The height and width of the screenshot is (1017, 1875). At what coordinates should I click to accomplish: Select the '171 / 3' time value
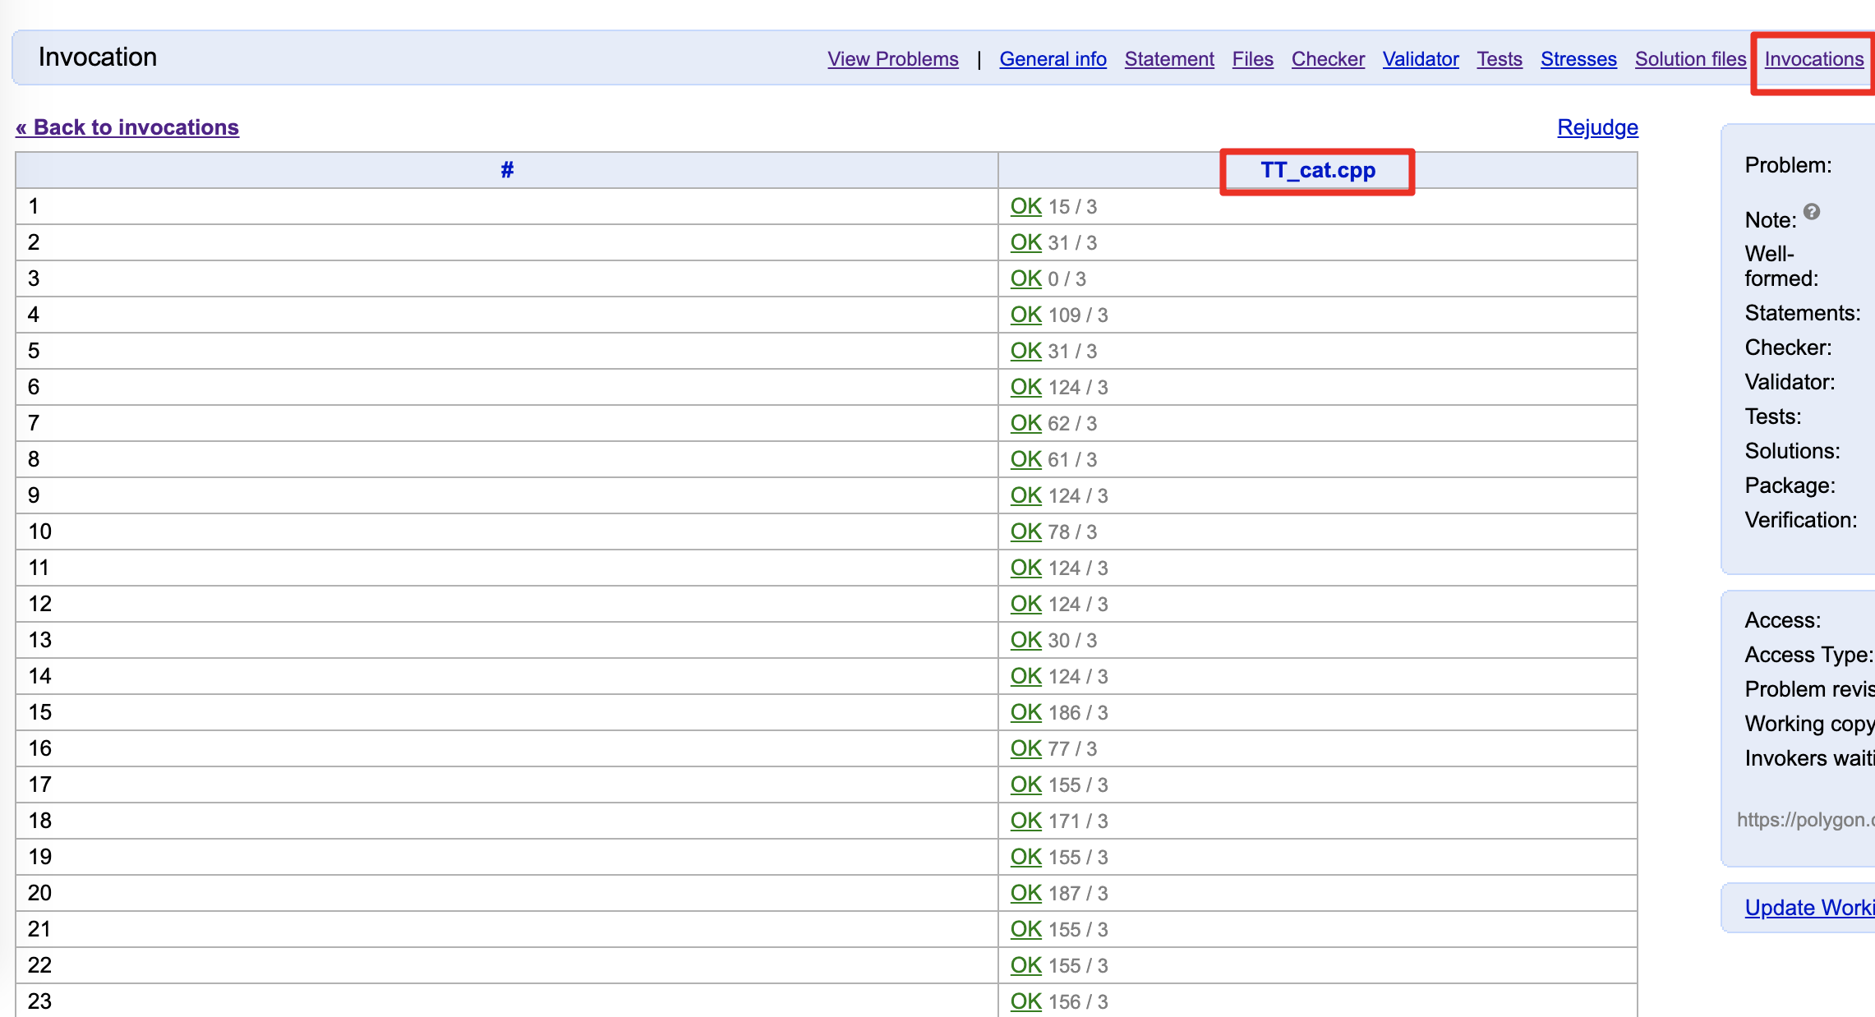click(1078, 821)
